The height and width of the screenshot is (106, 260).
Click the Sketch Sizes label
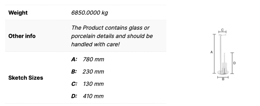coord(26,78)
